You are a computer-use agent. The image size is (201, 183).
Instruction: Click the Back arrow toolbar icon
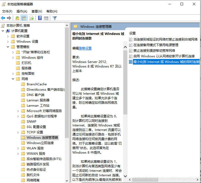click(3, 18)
